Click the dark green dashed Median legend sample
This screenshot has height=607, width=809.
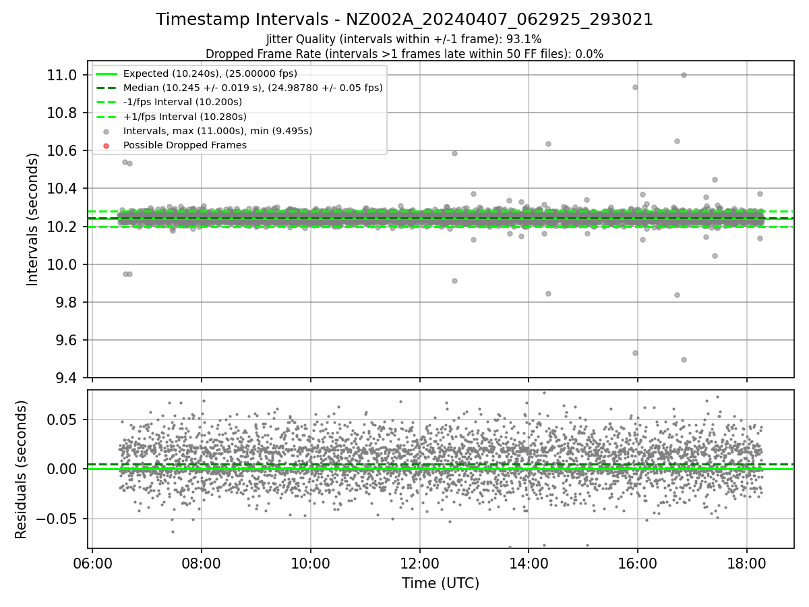(x=106, y=88)
